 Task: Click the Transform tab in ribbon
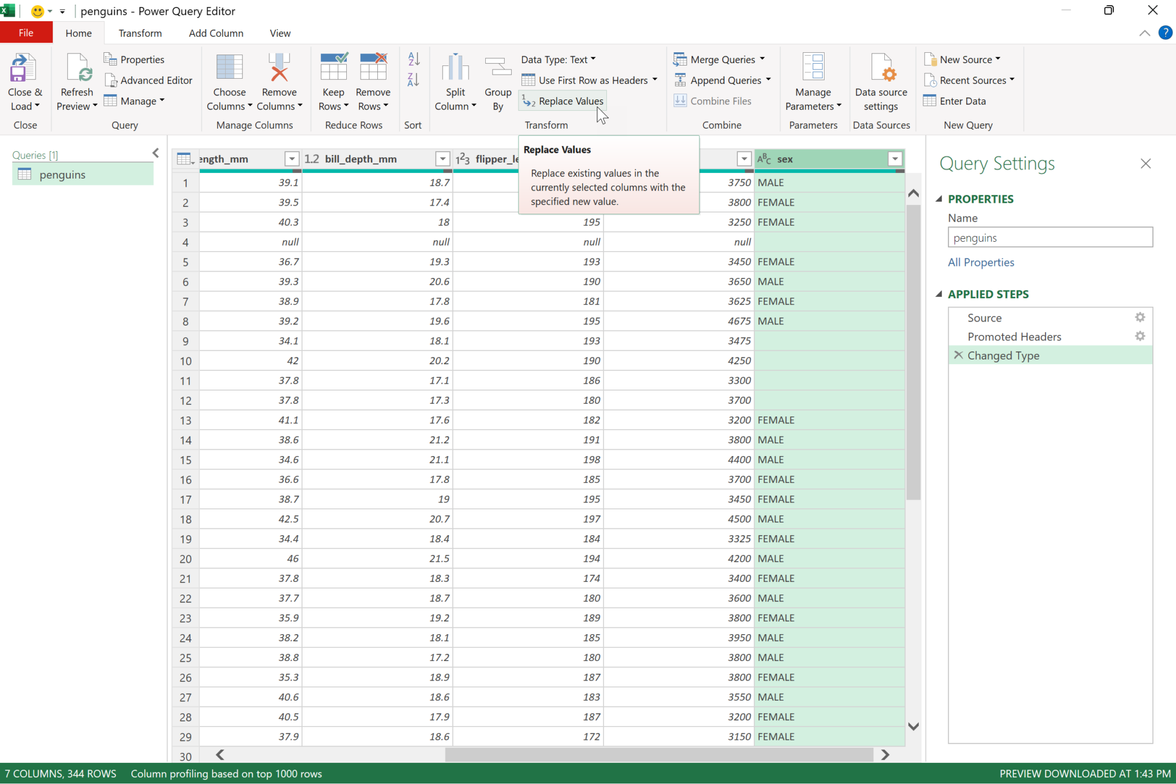pyautogui.click(x=139, y=32)
